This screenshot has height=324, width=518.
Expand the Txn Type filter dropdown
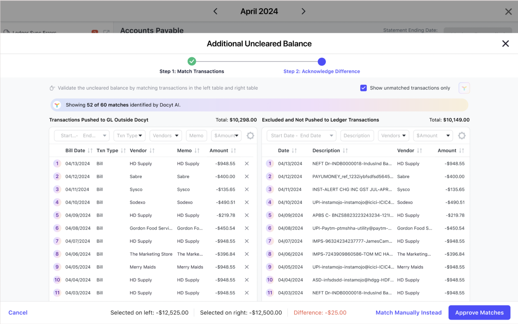pos(129,136)
